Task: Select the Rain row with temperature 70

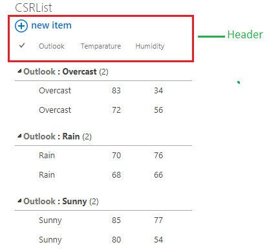Action: point(103,156)
